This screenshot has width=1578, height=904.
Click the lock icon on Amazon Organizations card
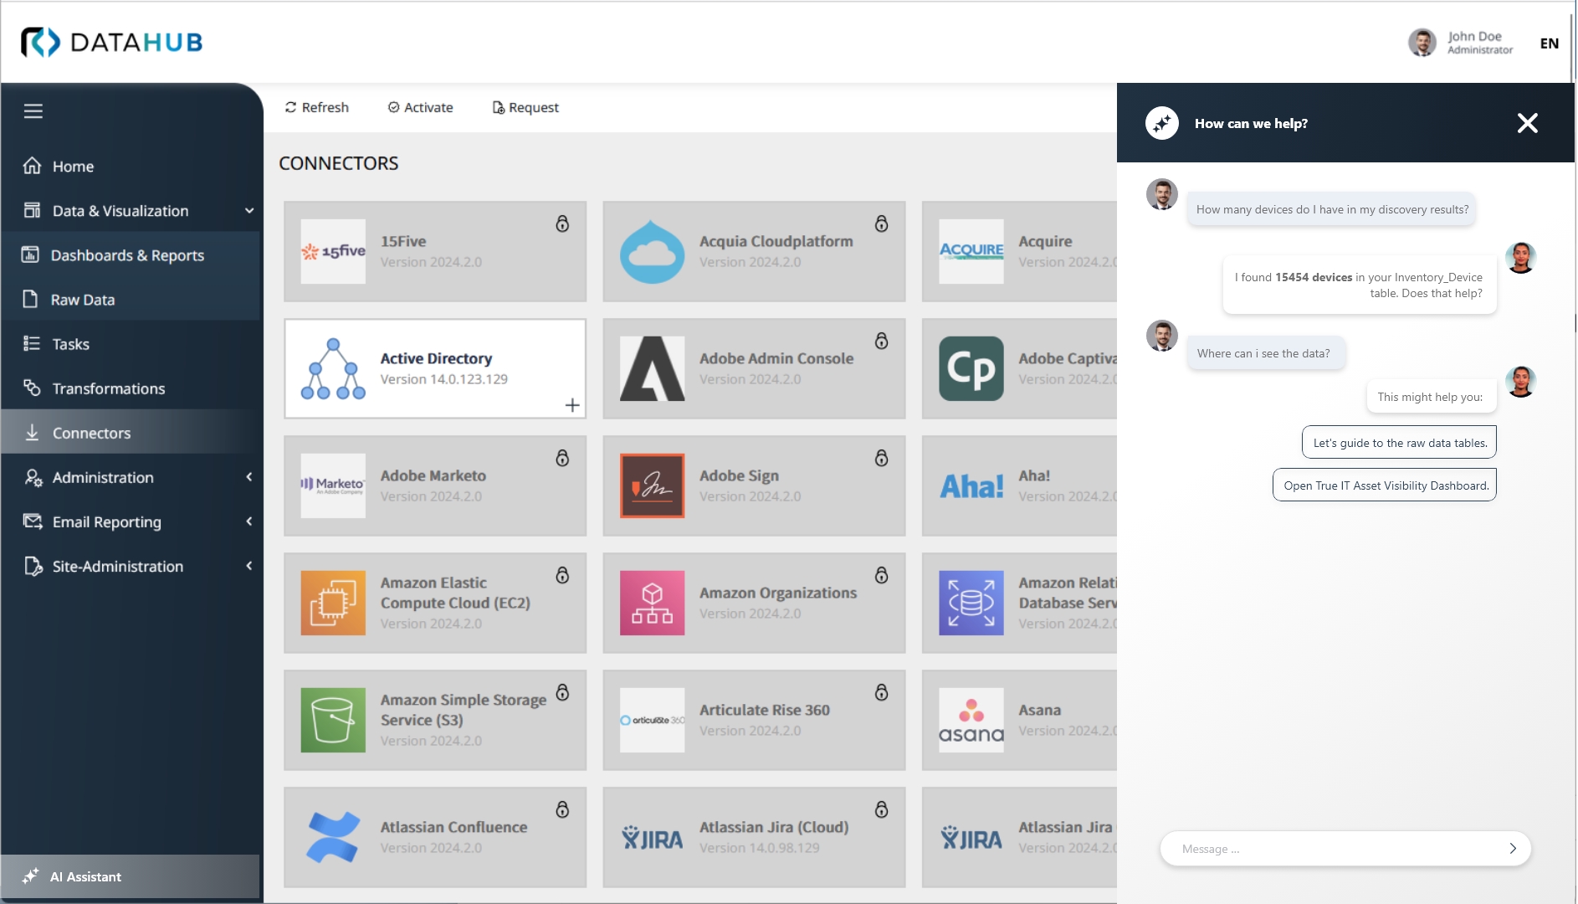pos(881,575)
